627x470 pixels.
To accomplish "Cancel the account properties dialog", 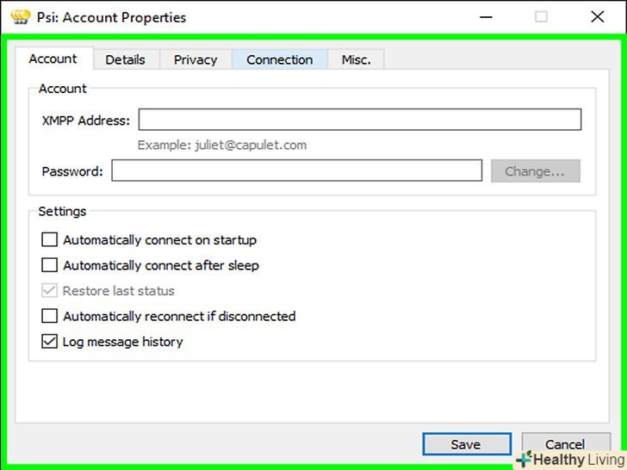I will click(566, 443).
